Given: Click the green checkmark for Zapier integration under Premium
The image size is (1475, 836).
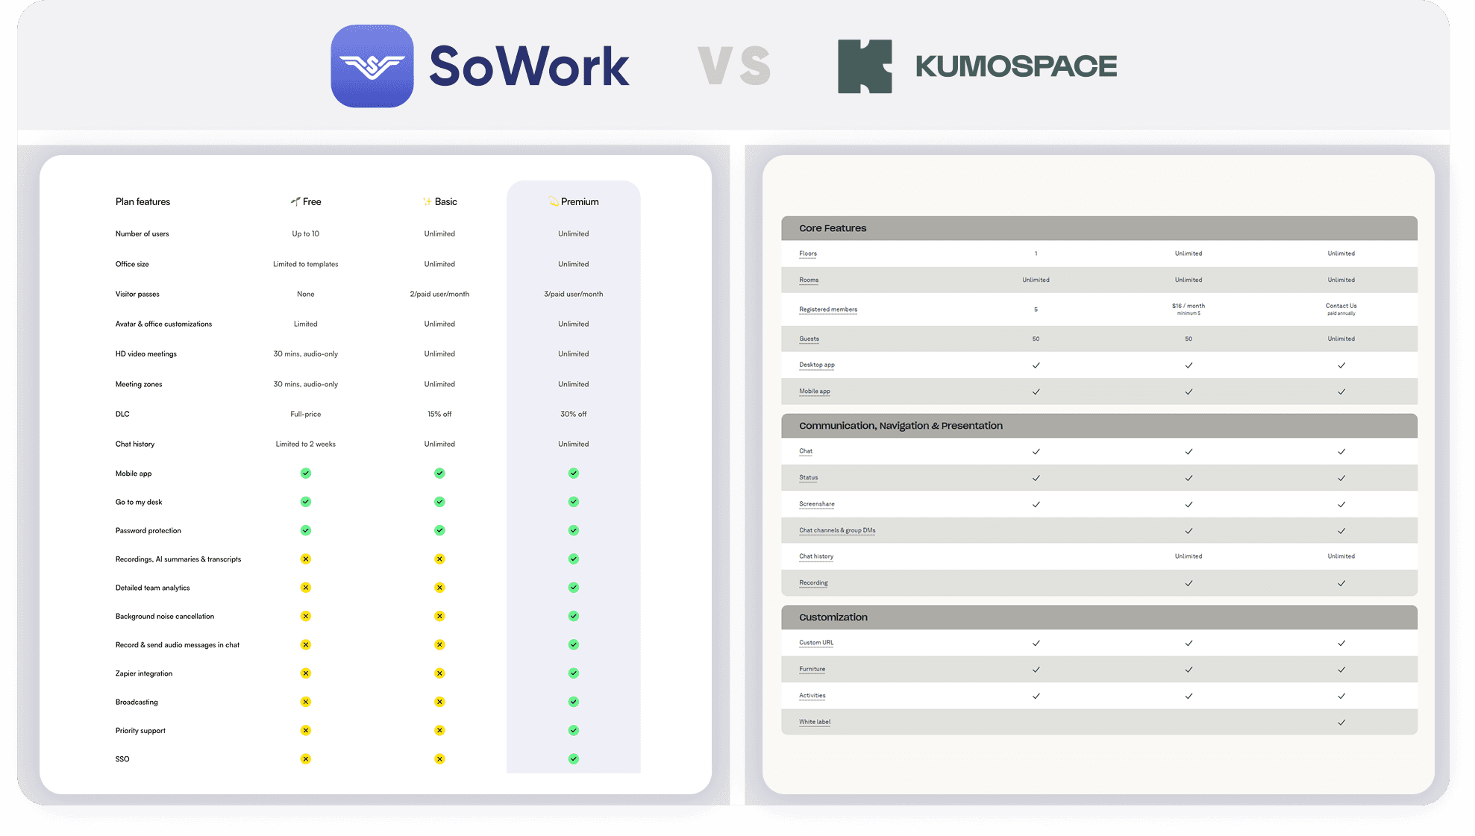Looking at the screenshot, I should point(573,673).
